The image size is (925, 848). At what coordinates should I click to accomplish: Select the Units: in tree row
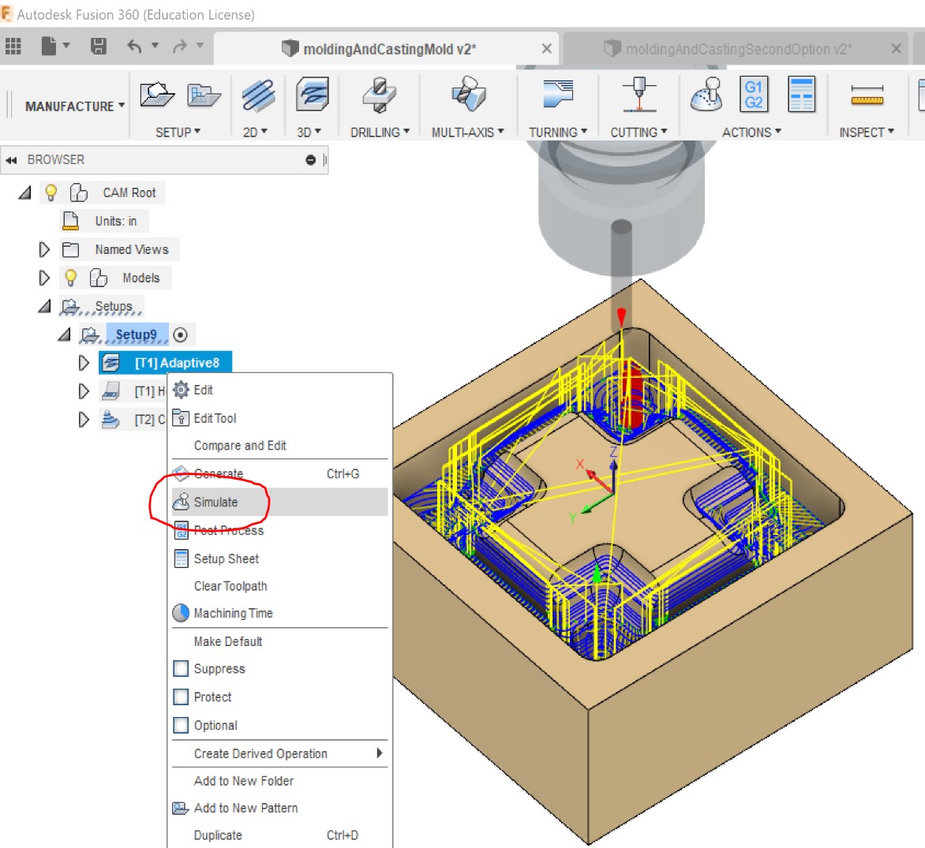point(104,221)
